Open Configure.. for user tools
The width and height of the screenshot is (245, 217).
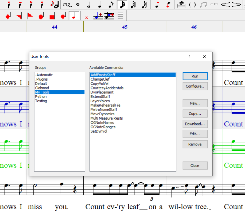pyautogui.click(x=195, y=86)
